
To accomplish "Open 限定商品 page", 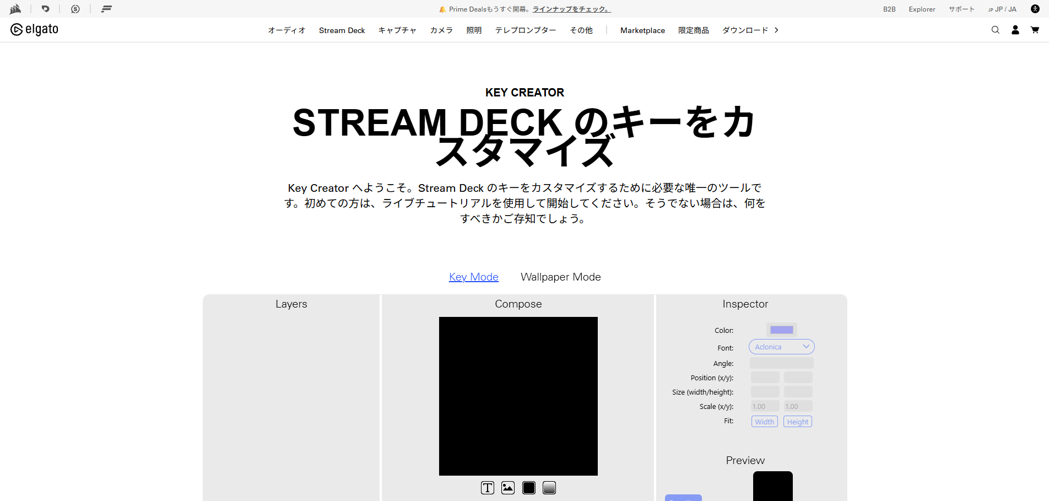I will [694, 30].
